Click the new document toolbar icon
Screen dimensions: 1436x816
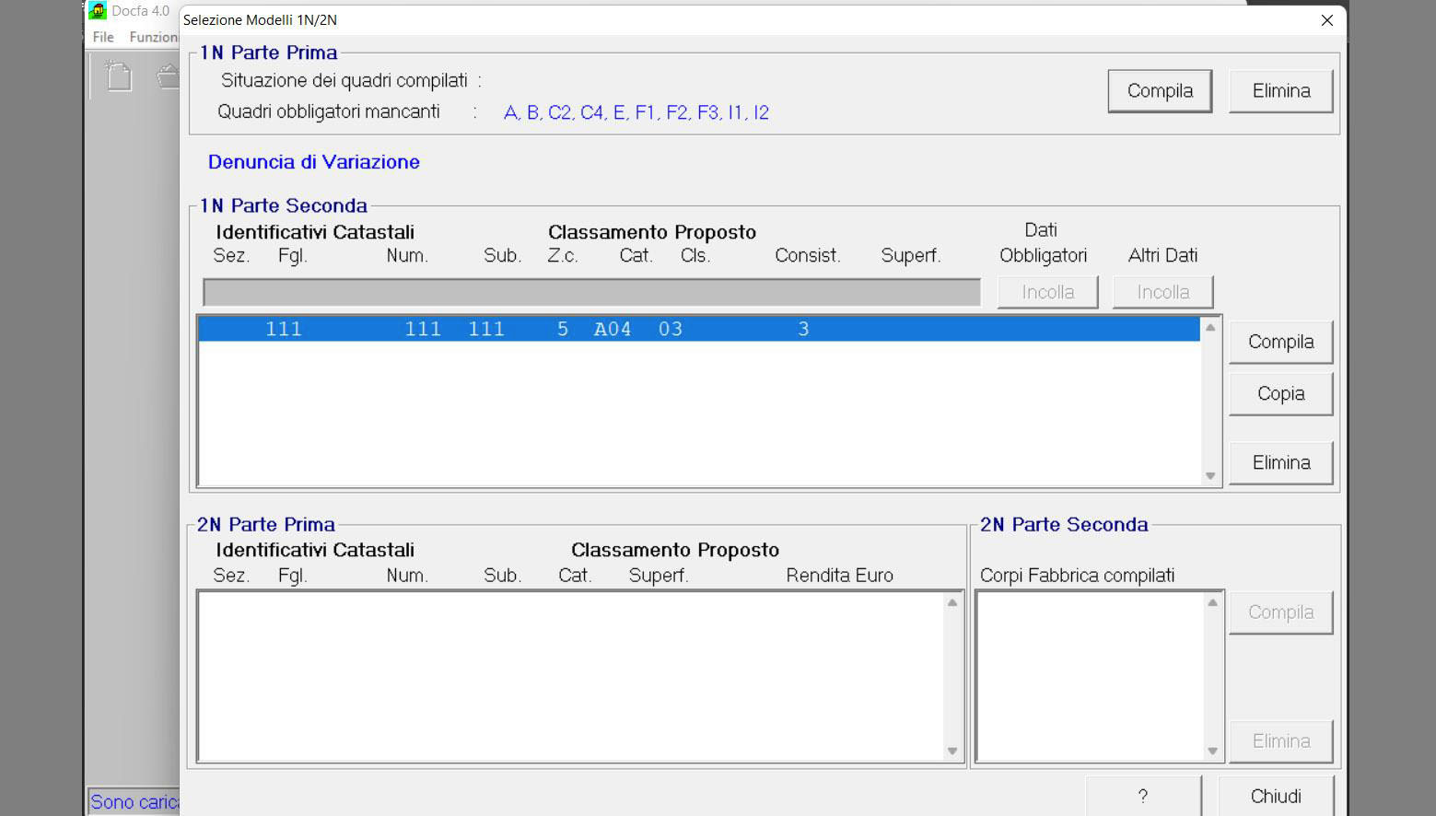(x=118, y=76)
